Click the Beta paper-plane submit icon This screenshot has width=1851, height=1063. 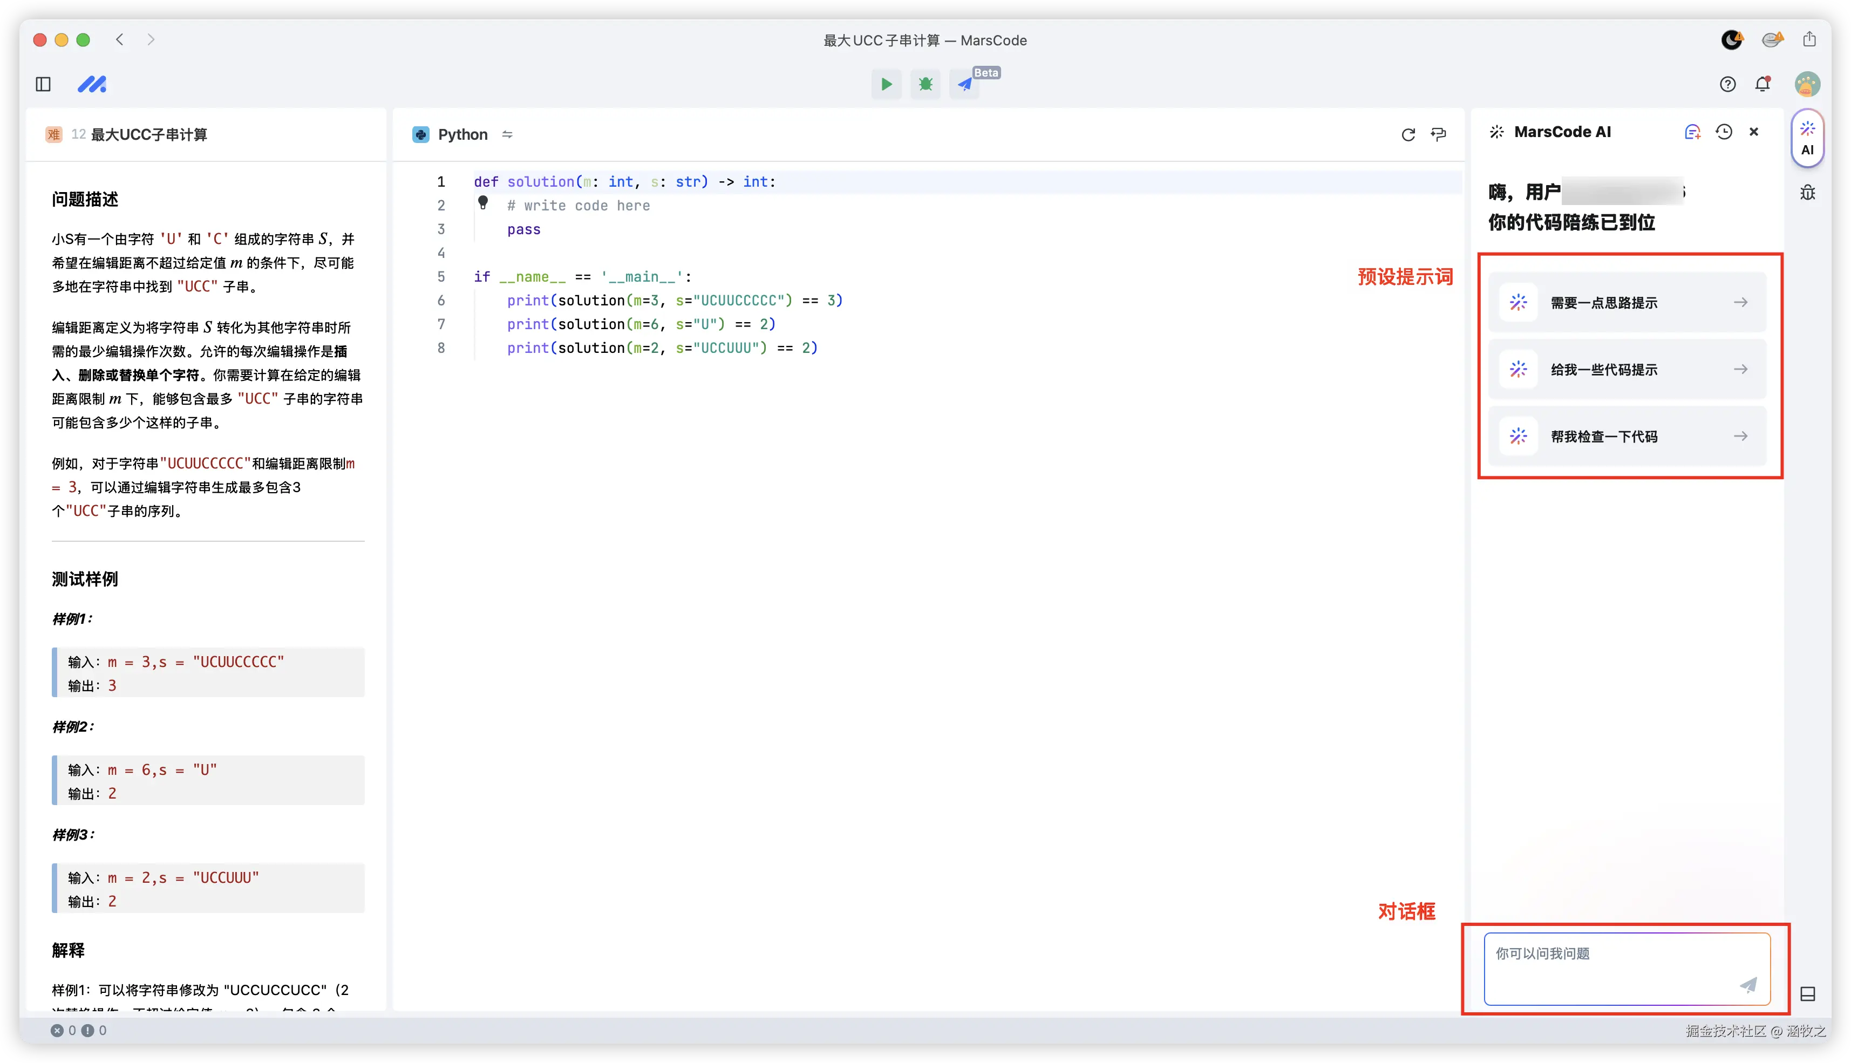click(964, 84)
